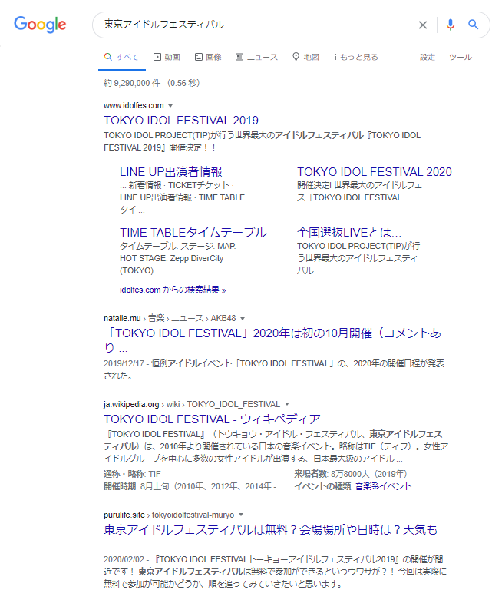Open LINE UP出演者情報 sitelink
The image size is (492, 603).
click(171, 171)
